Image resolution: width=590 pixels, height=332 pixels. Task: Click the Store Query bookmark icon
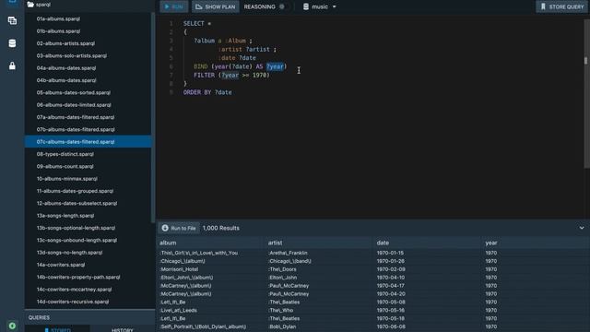543,6
